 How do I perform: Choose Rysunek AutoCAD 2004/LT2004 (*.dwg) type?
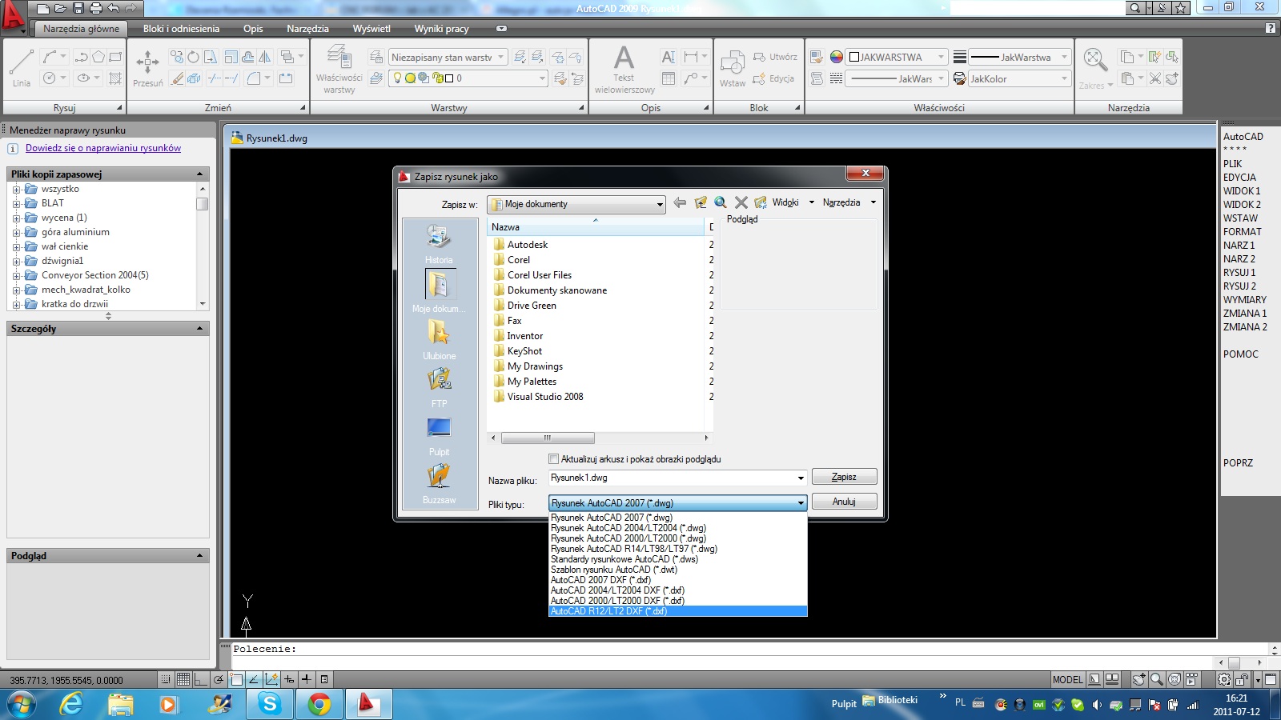tap(677, 528)
